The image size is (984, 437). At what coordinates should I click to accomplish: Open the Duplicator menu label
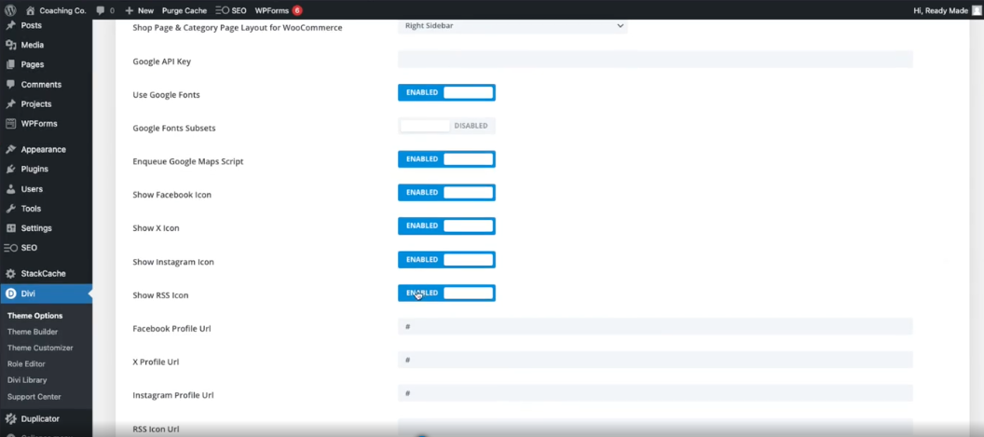point(40,418)
